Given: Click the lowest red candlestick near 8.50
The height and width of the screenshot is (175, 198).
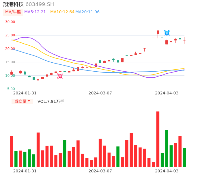Looking at the screenshot, I should coord(38,80).
